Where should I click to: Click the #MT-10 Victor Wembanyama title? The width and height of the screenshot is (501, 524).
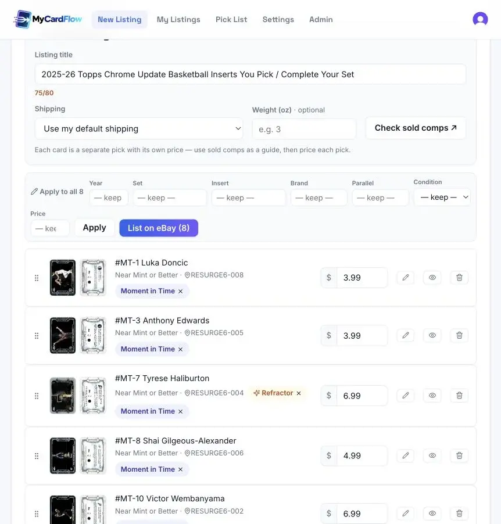[170, 498]
